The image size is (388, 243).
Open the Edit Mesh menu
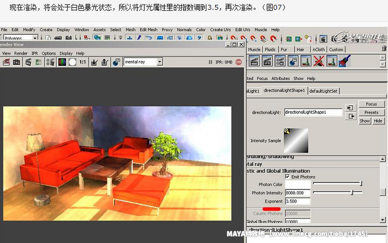click(148, 30)
